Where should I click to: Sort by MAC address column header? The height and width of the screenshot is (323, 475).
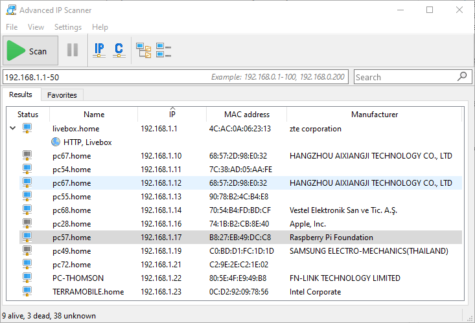(x=247, y=115)
